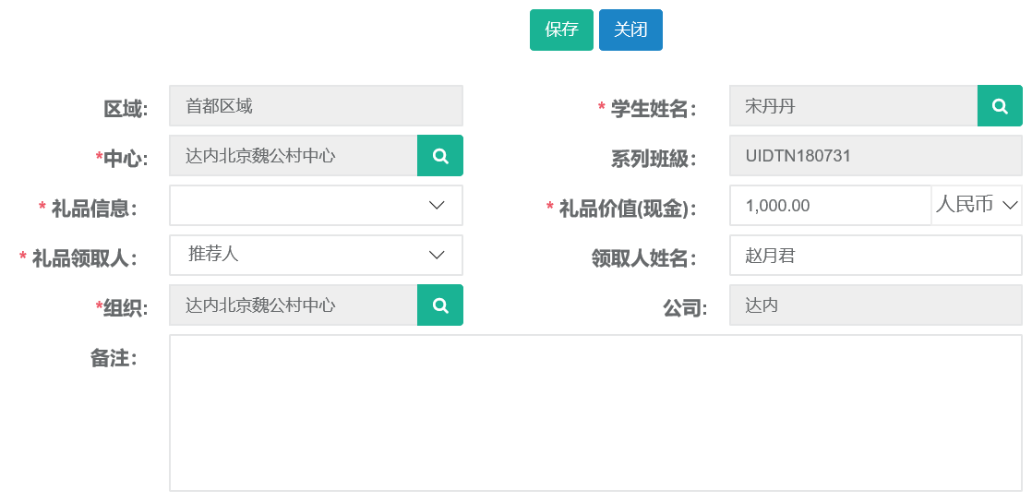Click the 区域 field showing 首都区域
The image size is (1032, 502).
click(x=316, y=106)
